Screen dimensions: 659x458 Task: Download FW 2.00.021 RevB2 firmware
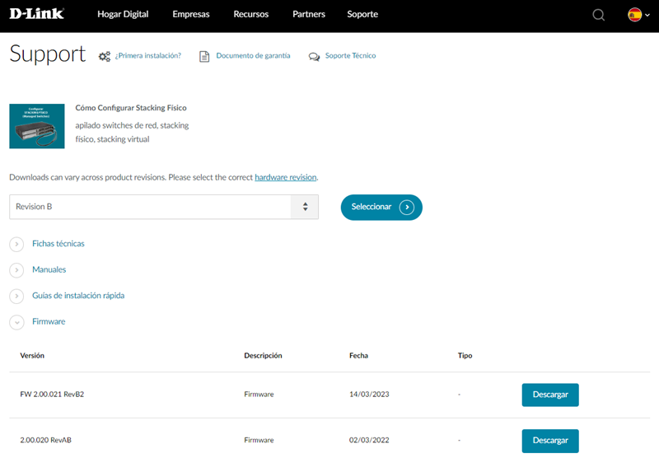coord(550,395)
